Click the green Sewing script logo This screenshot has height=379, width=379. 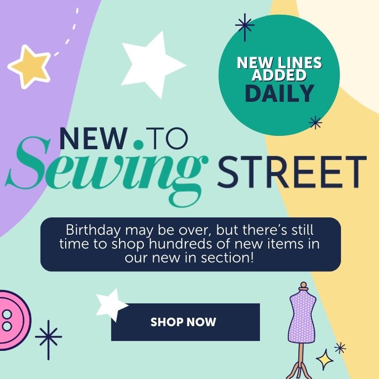pos(106,170)
